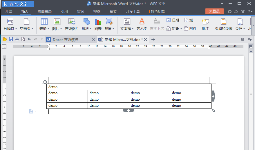Open online pictures
The image size is (255, 150).
(72, 24)
